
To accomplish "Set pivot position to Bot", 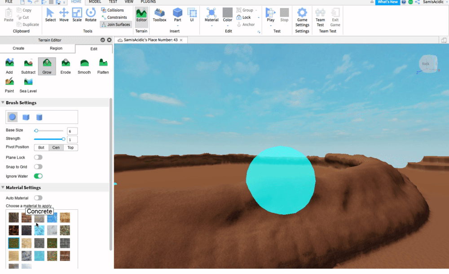I will pyautogui.click(x=41, y=148).
